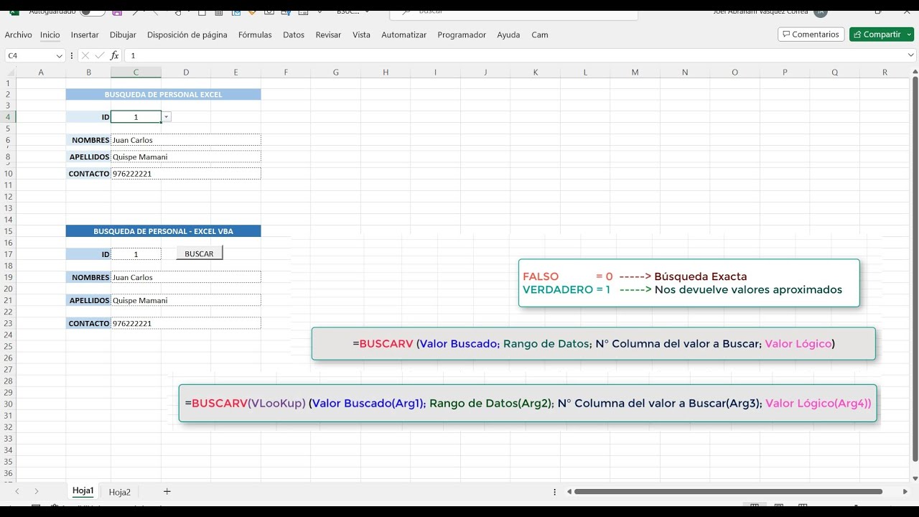Click the scroll right arrow of horizontal scrollbar
The width and height of the screenshot is (919, 517).
[905, 492]
